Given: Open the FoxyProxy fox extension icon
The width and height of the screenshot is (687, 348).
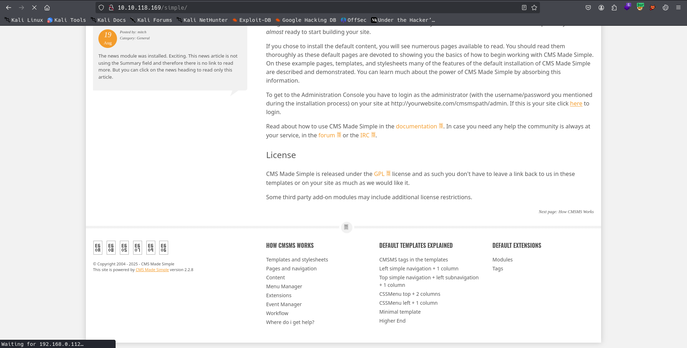Looking at the screenshot, I should point(652,8).
